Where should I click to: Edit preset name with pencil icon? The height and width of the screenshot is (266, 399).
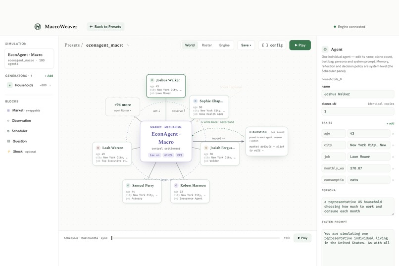click(x=128, y=45)
